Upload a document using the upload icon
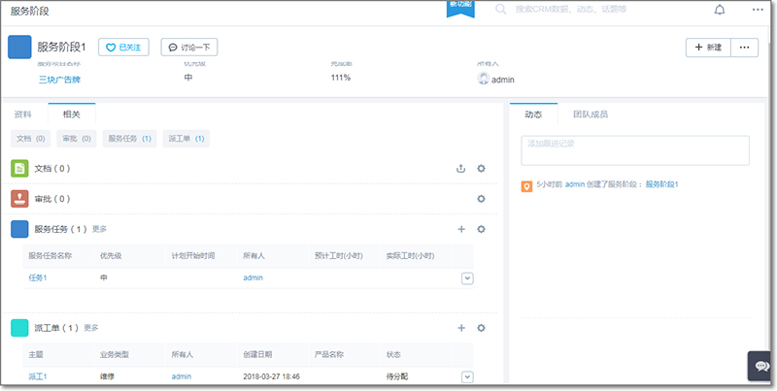 point(461,169)
